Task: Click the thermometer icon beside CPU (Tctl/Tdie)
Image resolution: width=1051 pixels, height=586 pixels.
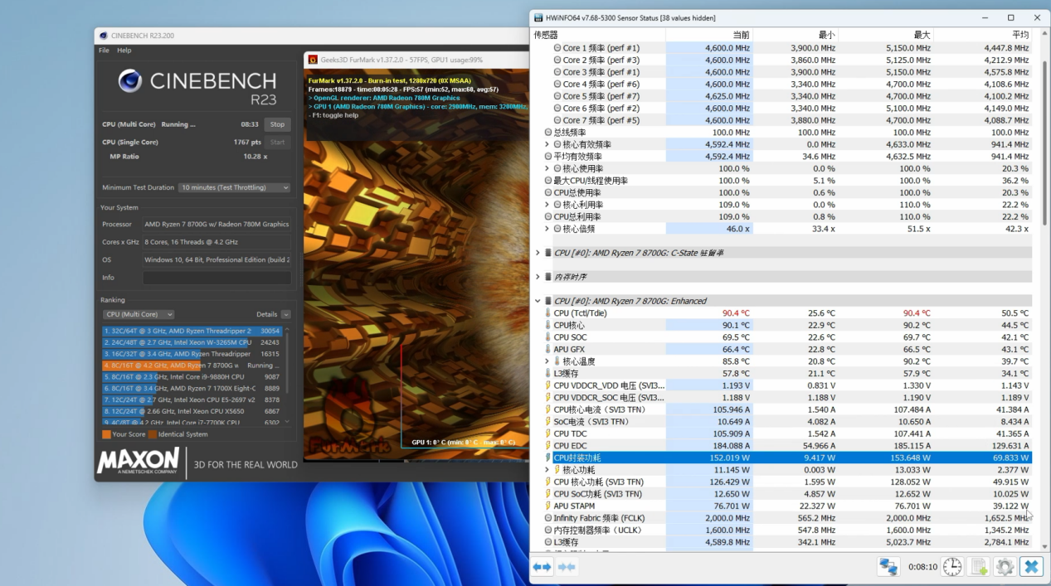Action: (x=547, y=313)
